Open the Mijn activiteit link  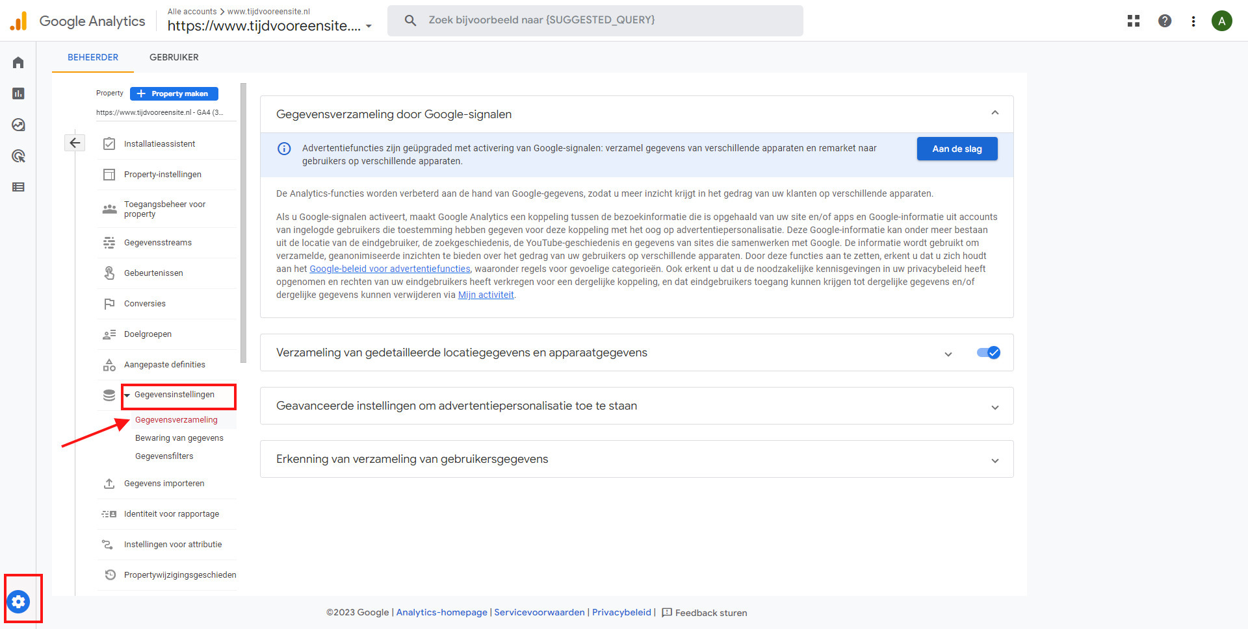(x=486, y=295)
